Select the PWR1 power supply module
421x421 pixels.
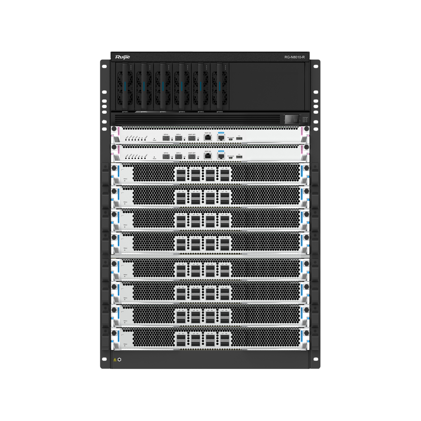tap(125, 86)
